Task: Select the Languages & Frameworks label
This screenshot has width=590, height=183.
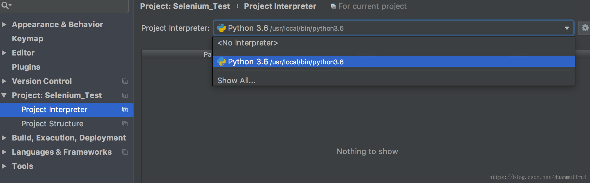Action: (62, 152)
